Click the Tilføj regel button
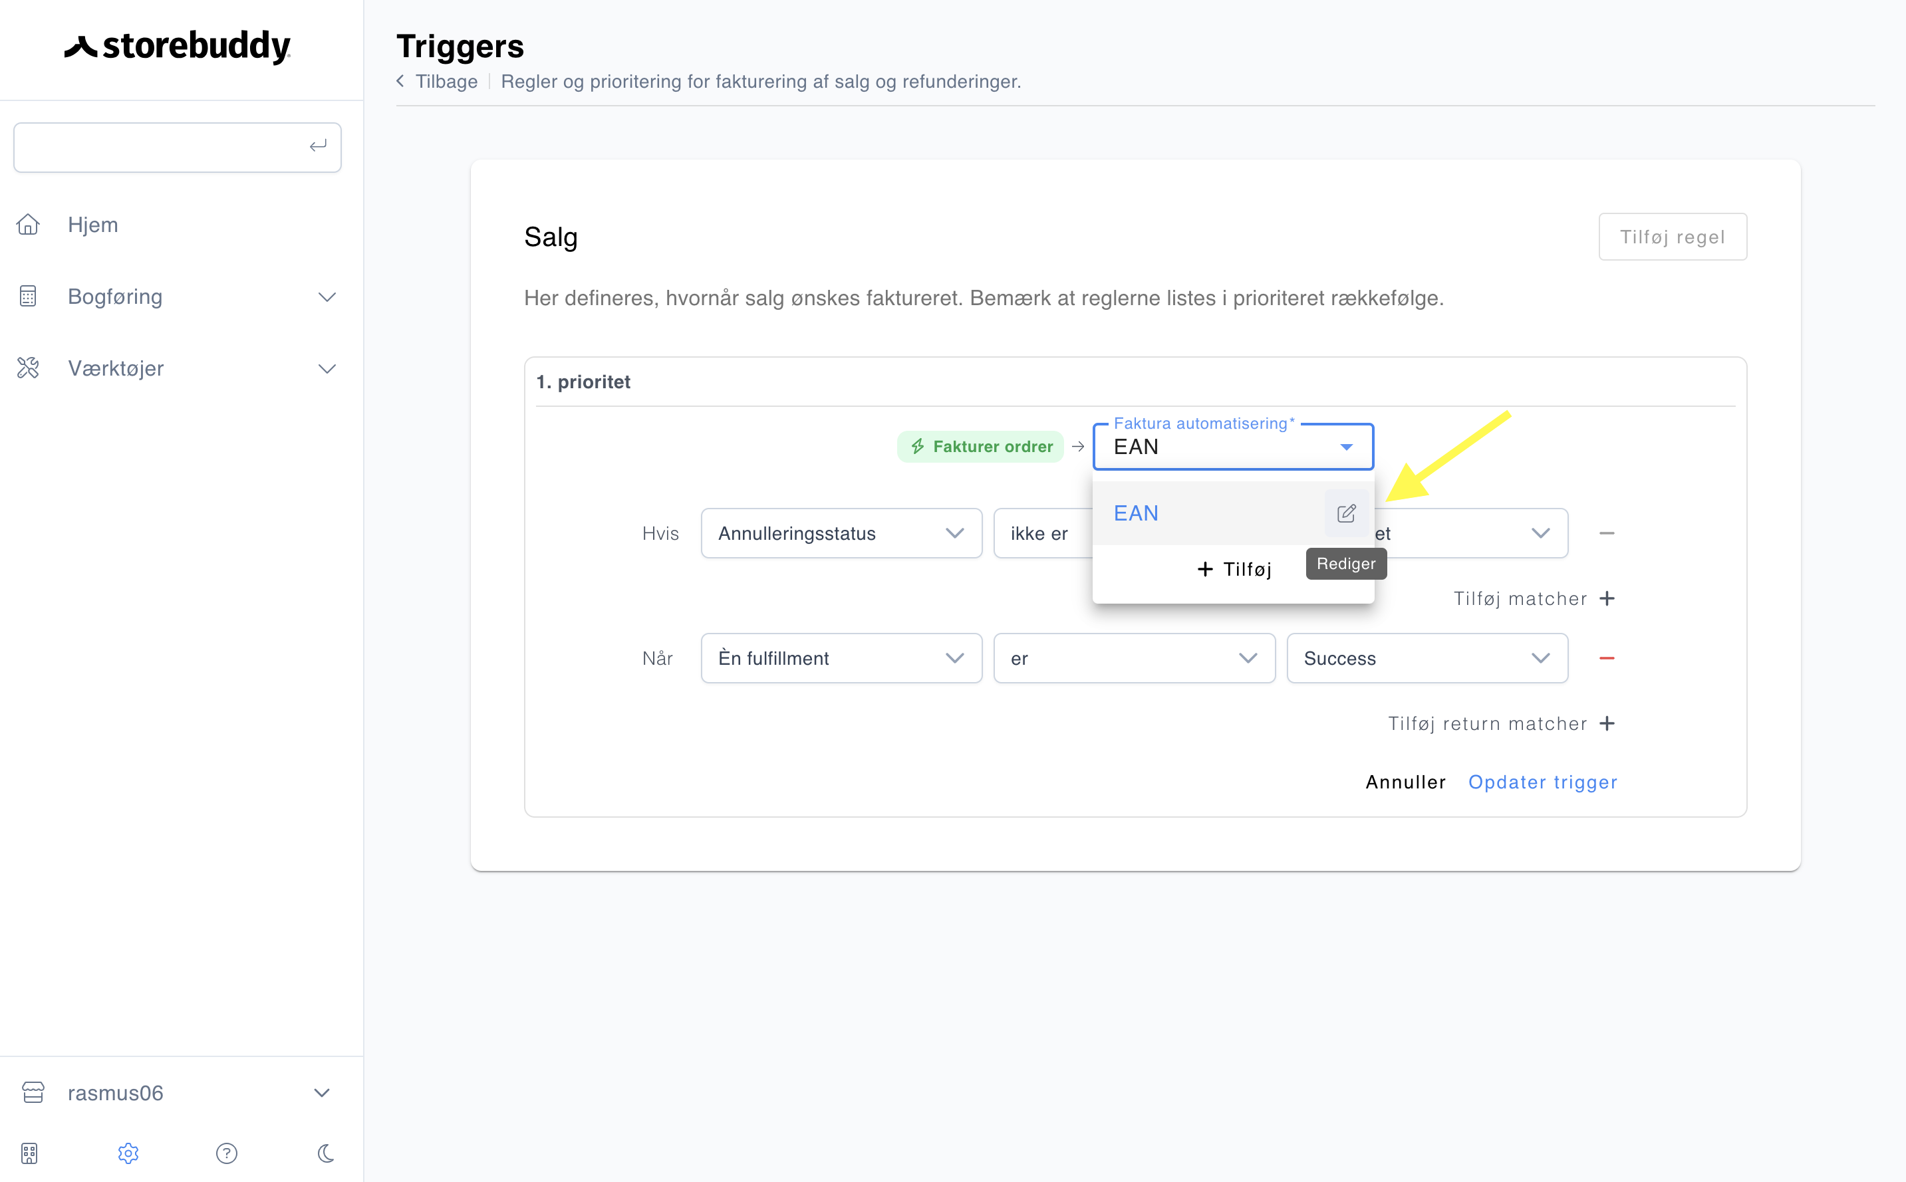1906x1182 pixels. click(1673, 237)
